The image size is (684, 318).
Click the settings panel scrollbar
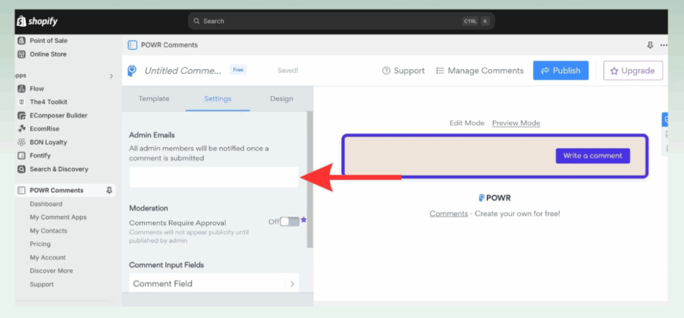tap(310, 179)
